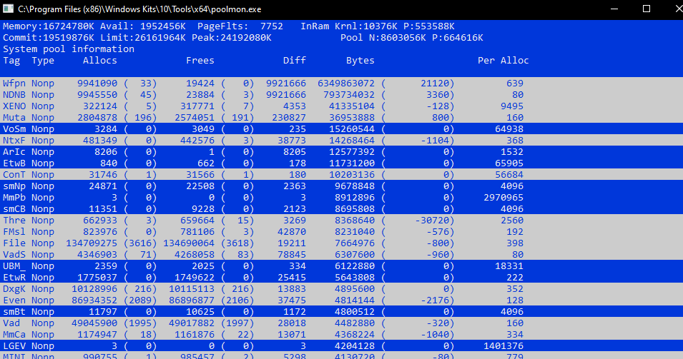Screen dimensions: 683x359
Task: Select the UBM_ tag row
Action: tap(342, 266)
